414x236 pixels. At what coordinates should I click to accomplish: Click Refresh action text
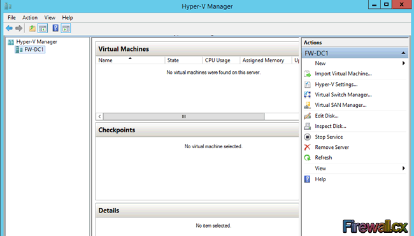click(x=324, y=158)
